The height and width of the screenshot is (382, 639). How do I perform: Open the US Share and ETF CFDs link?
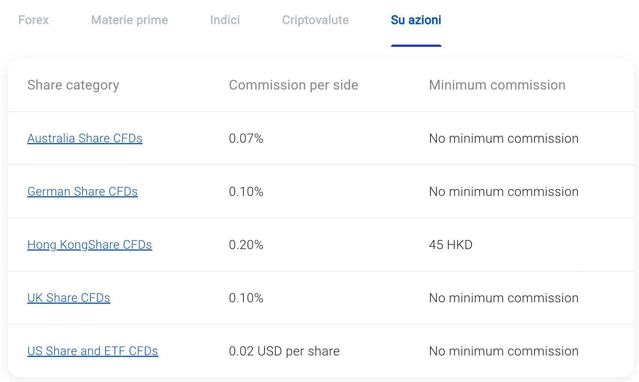(93, 351)
